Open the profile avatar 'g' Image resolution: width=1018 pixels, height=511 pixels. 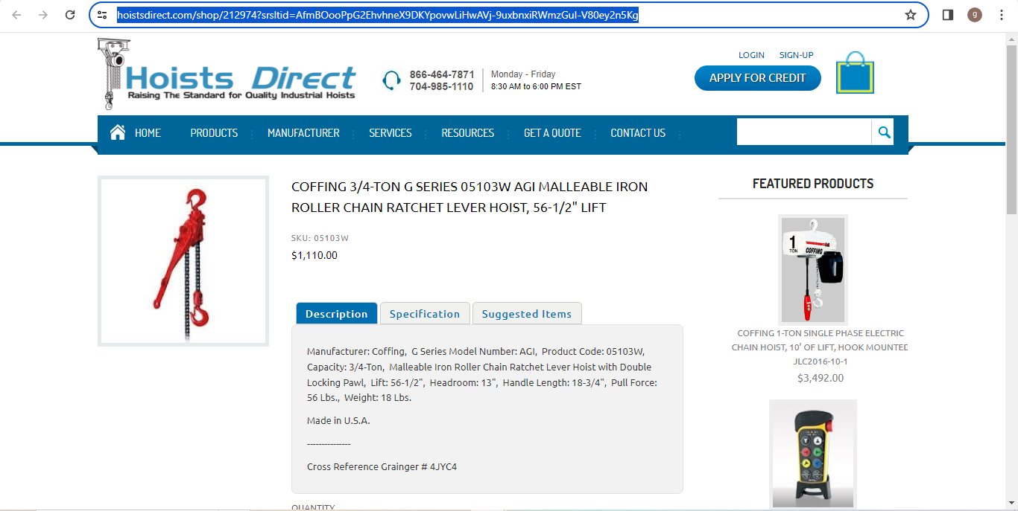tap(975, 15)
